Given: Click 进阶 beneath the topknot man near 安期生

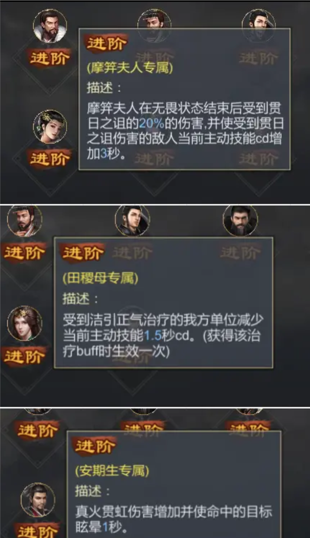Looking at the screenshot, I should coord(37,531).
